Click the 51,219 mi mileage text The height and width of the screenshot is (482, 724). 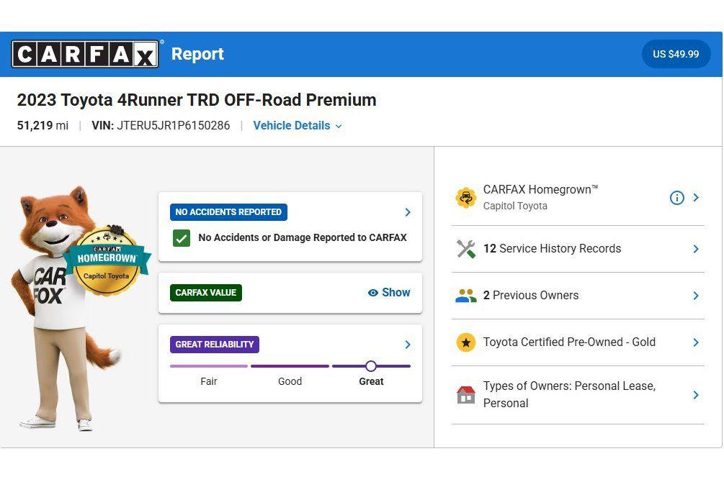[x=43, y=125]
